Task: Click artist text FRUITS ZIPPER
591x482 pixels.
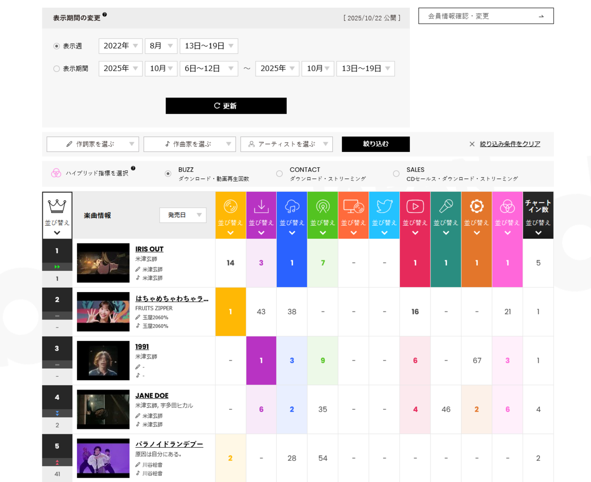Action: (x=154, y=308)
